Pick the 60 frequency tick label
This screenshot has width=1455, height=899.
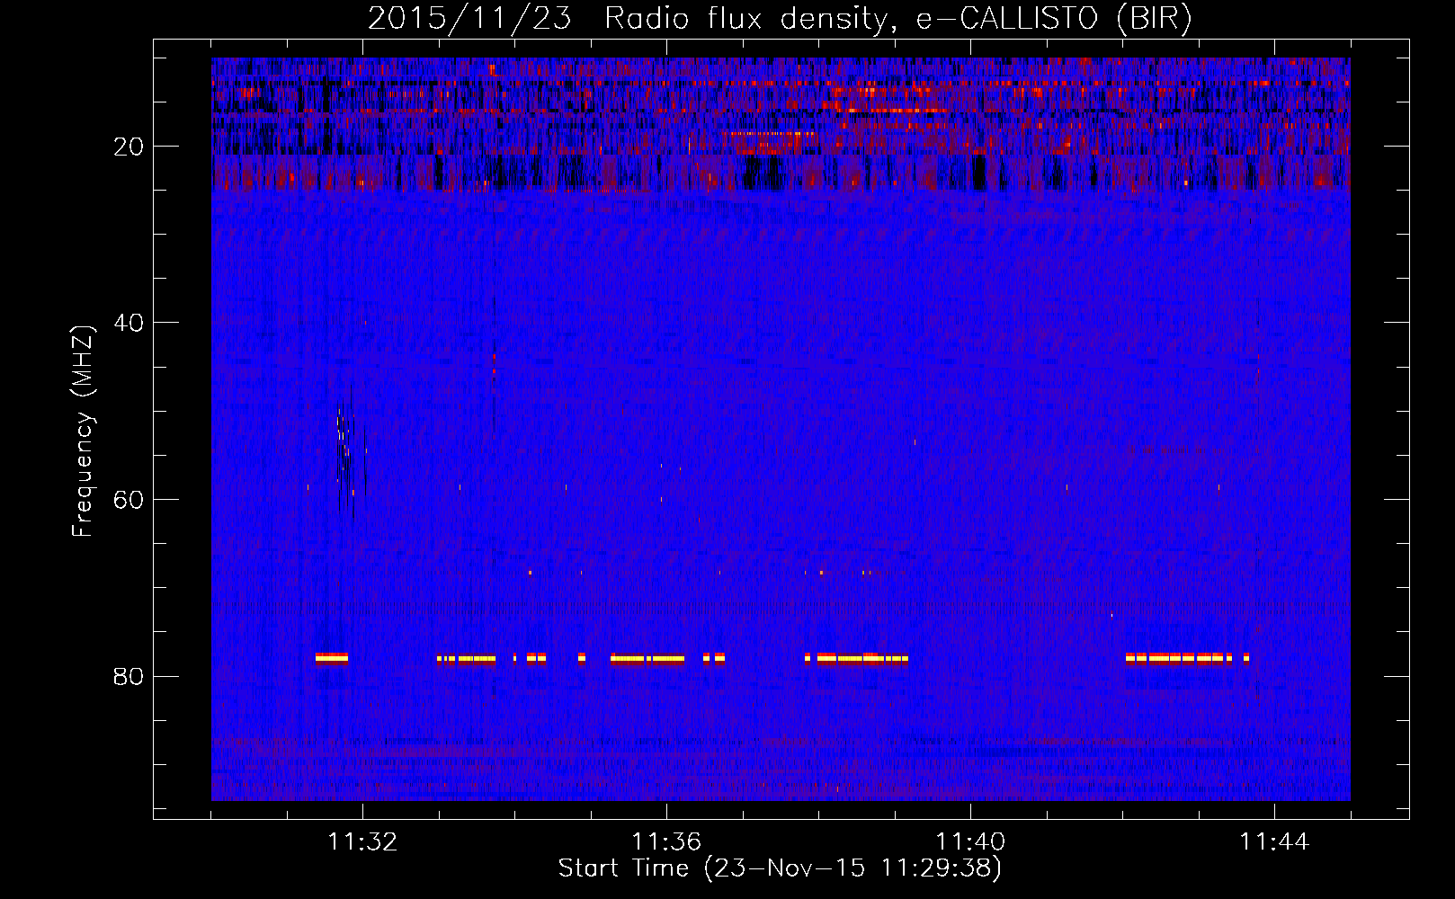[129, 500]
